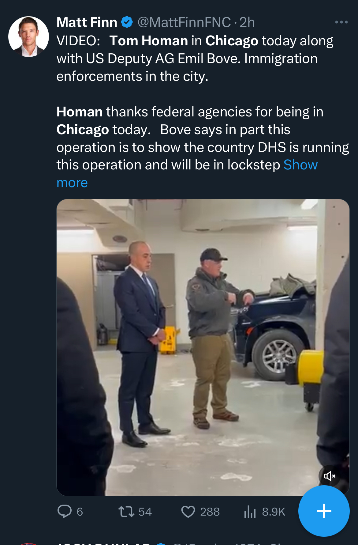358x545 pixels.
Task: Click the 6 replies count
Action: click(x=80, y=512)
